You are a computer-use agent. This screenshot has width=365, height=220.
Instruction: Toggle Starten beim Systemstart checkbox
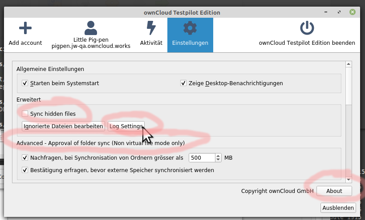(x=25, y=83)
